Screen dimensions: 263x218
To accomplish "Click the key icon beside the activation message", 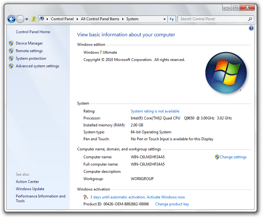I will pos(86,197).
